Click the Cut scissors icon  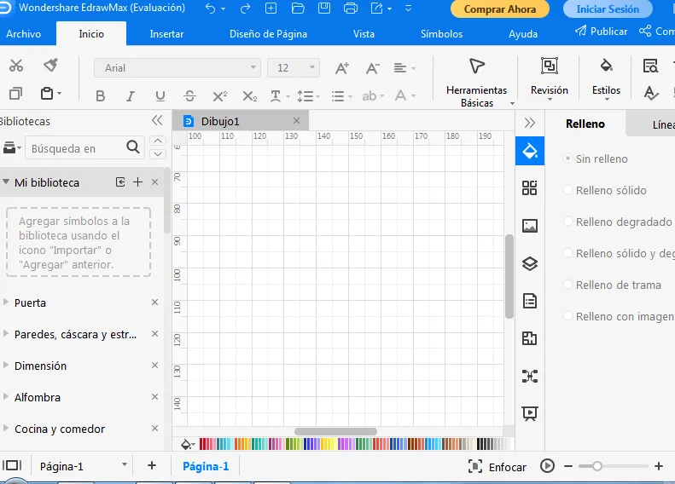(16, 66)
